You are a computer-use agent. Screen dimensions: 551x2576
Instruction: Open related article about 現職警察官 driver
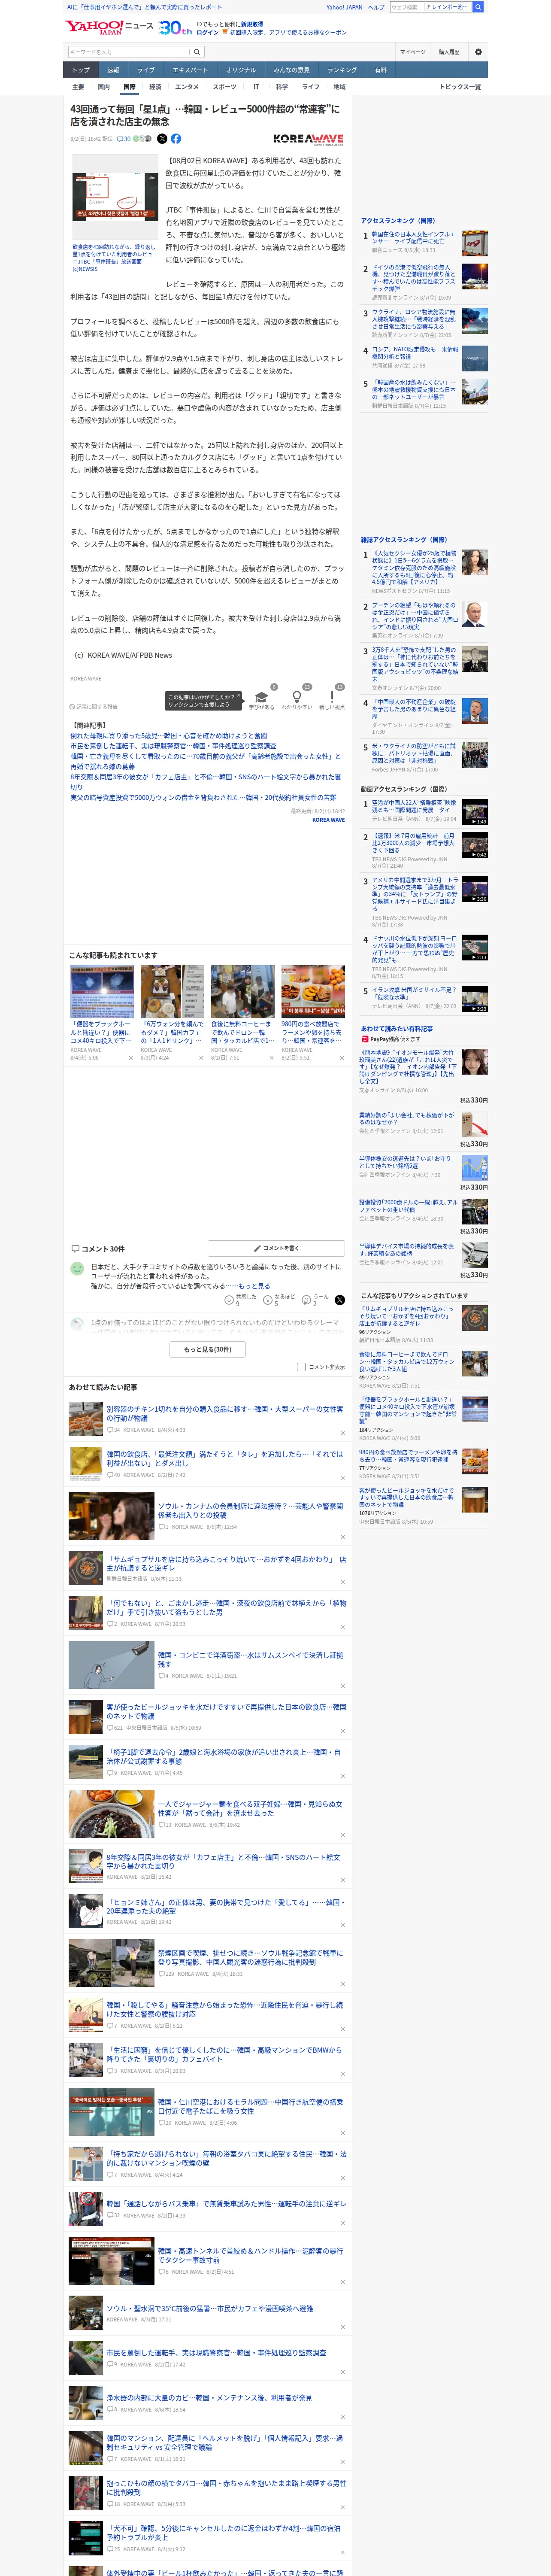(x=173, y=746)
